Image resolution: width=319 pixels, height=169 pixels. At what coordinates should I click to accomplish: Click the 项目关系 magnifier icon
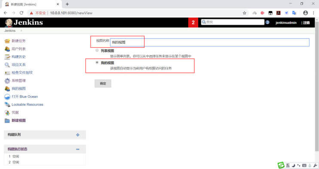[7, 65]
